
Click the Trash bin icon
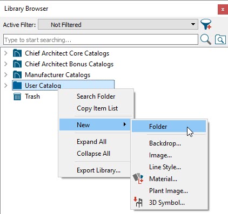point(17,96)
